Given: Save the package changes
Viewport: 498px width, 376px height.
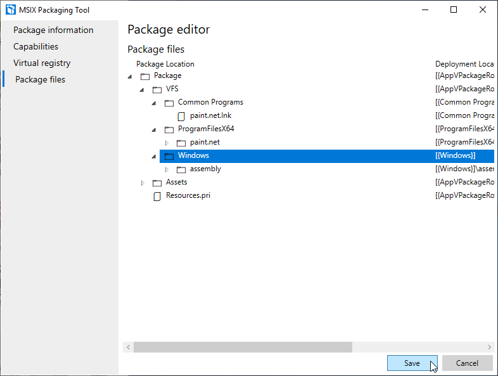Looking at the screenshot, I should click(412, 363).
